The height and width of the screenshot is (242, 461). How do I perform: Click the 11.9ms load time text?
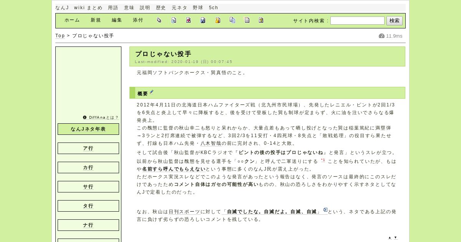coord(394,36)
